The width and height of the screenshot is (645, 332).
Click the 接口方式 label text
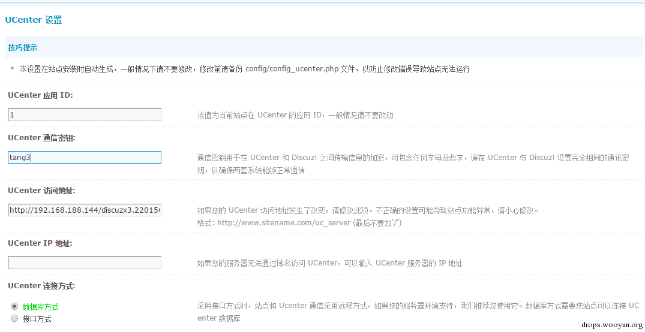pos(37,318)
